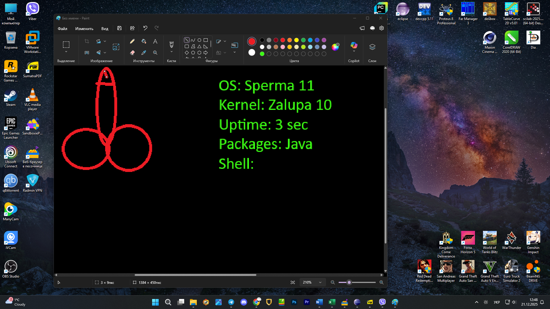Open the Edit colors wheel
This screenshot has height=309, width=550.
point(335,47)
